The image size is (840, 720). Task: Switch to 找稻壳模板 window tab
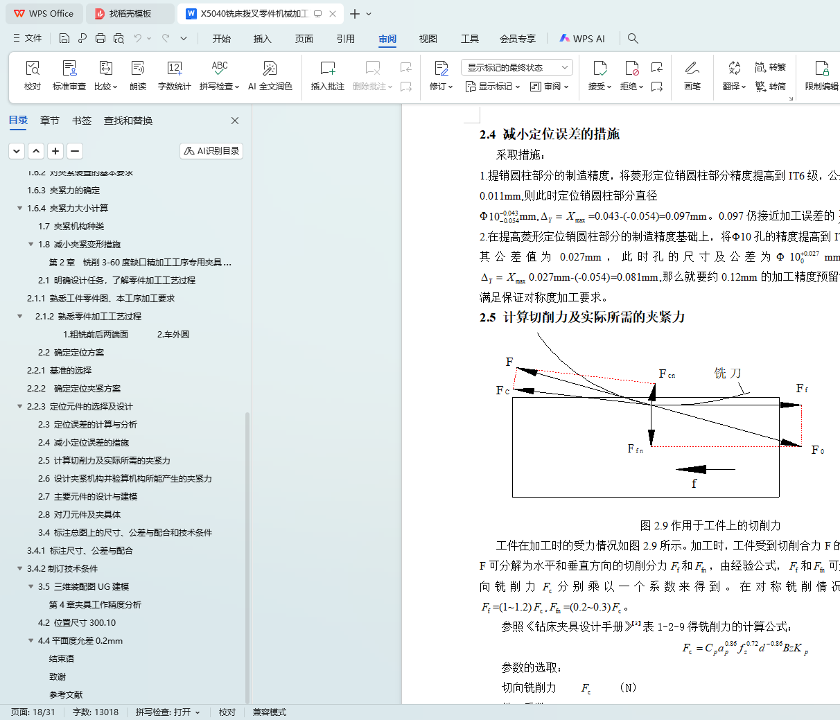click(x=130, y=14)
